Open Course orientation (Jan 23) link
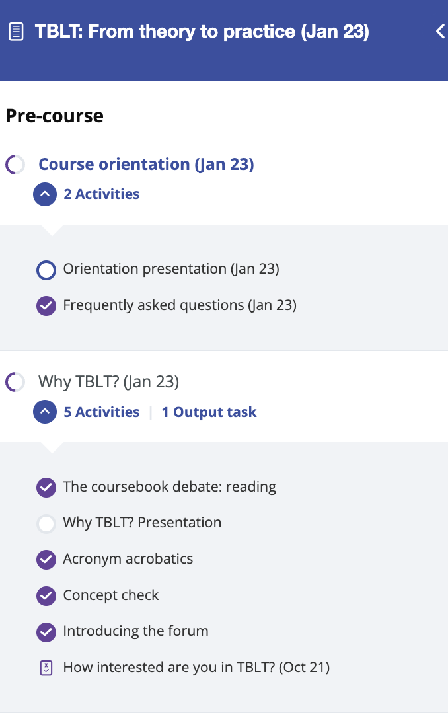Screen dimensions: 448x727 tap(146, 164)
